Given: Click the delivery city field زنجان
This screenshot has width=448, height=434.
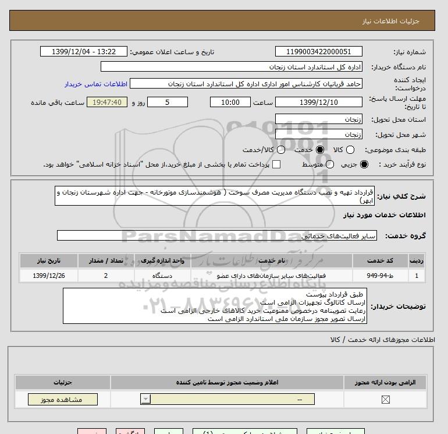Looking at the screenshot, I should tap(319, 134).
